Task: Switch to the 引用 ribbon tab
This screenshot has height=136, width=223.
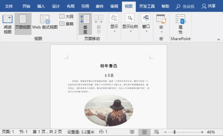Action: (x=85, y=6)
